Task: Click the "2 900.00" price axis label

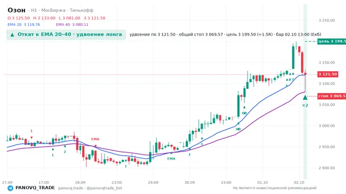Action: tap(327, 168)
